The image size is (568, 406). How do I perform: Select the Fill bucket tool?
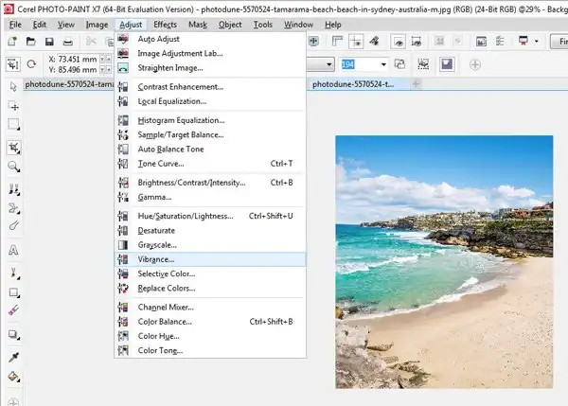(x=13, y=377)
